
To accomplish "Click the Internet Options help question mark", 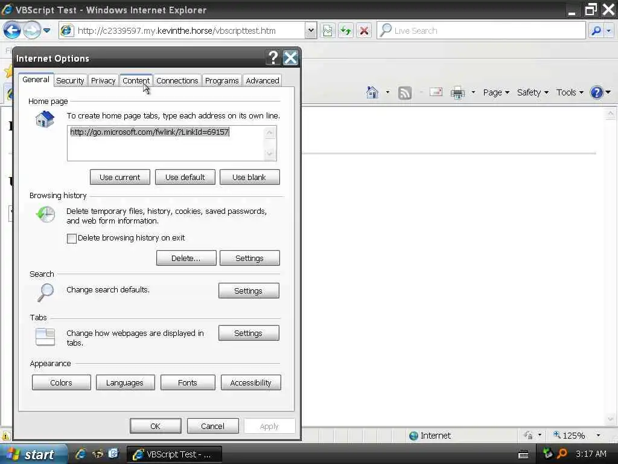I will click(273, 58).
